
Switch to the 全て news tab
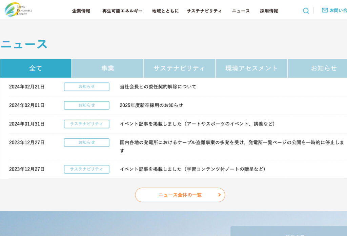35,68
